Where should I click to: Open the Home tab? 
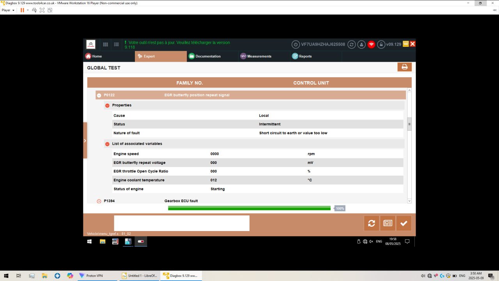[x=109, y=56]
